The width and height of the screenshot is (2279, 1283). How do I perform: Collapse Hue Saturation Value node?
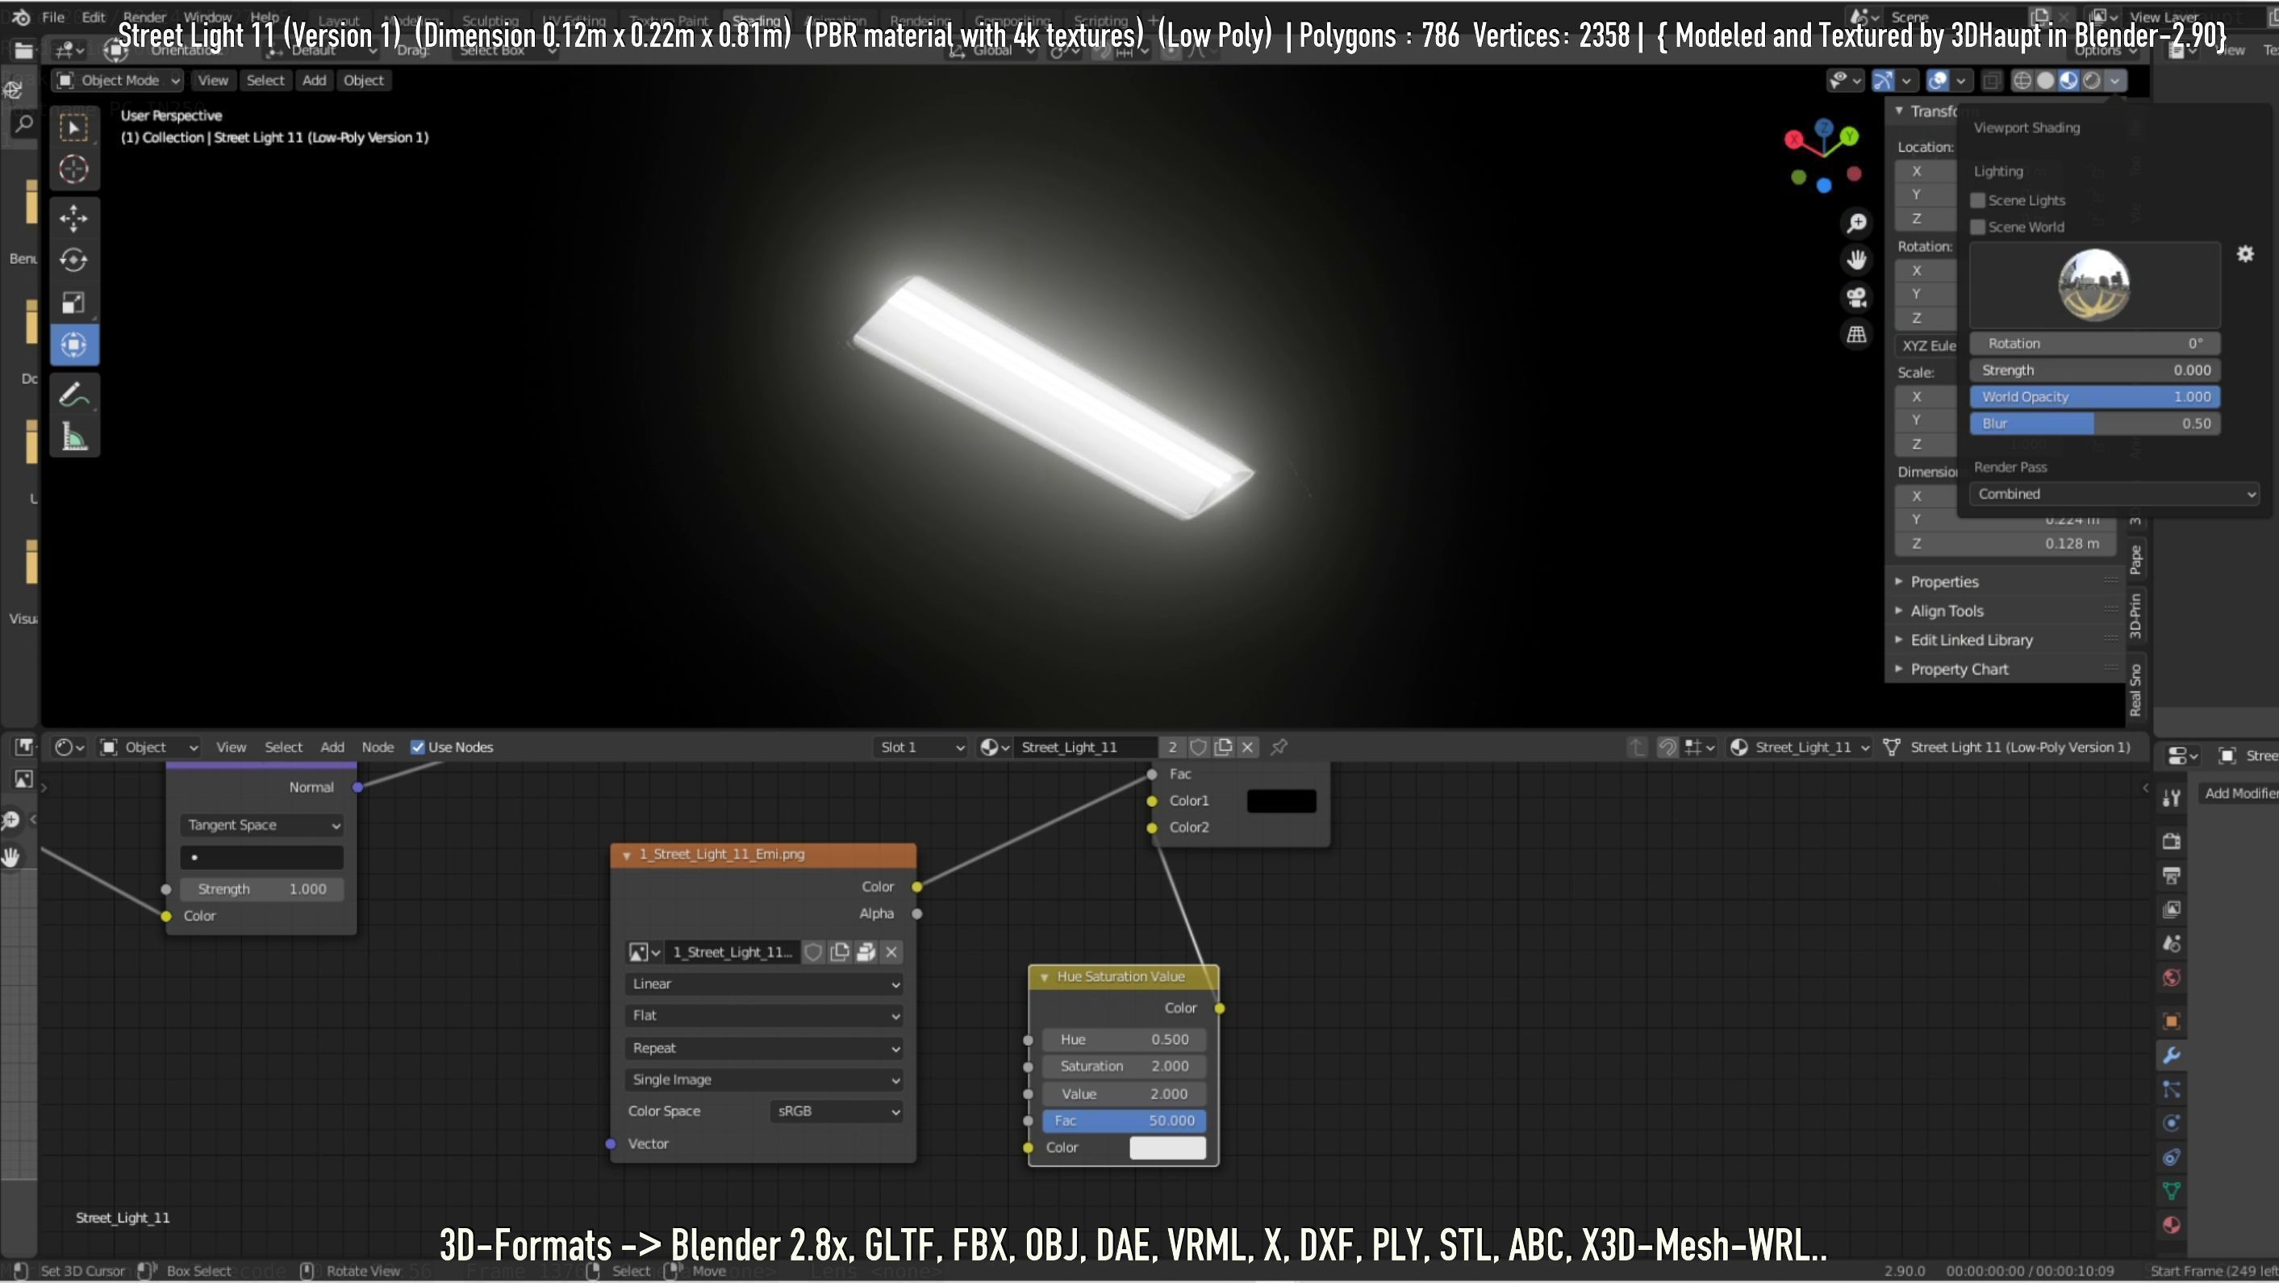pyautogui.click(x=1044, y=977)
